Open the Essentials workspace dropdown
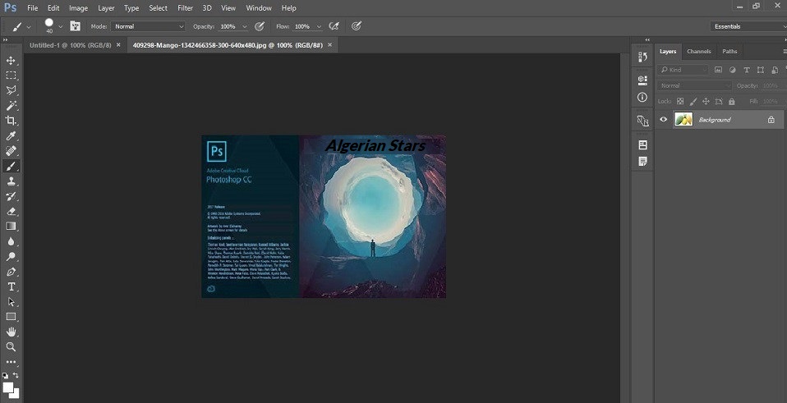 tap(748, 26)
